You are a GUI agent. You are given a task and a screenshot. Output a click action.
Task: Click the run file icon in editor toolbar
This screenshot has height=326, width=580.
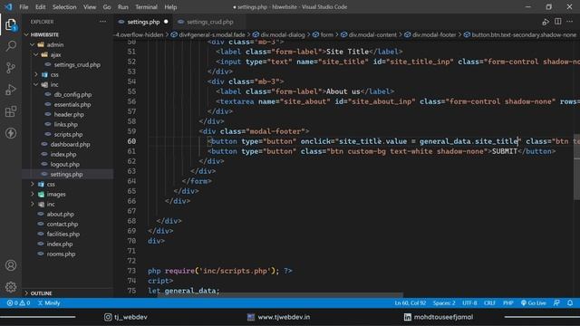coord(546,22)
